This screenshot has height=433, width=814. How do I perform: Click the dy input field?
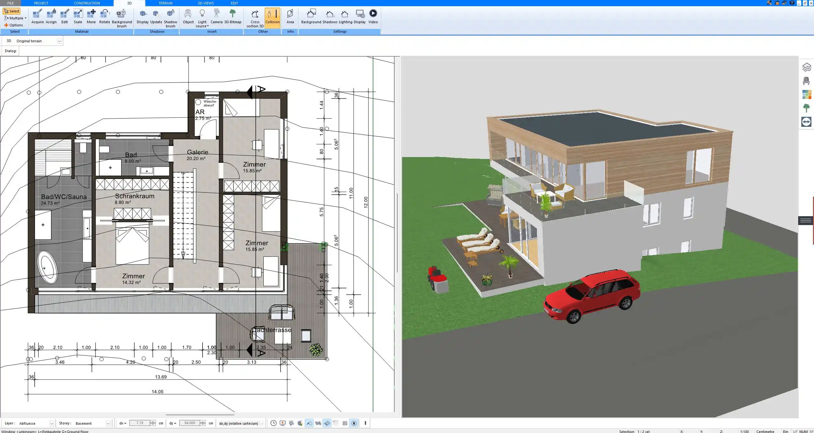pyautogui.click(x=190, y=423)
